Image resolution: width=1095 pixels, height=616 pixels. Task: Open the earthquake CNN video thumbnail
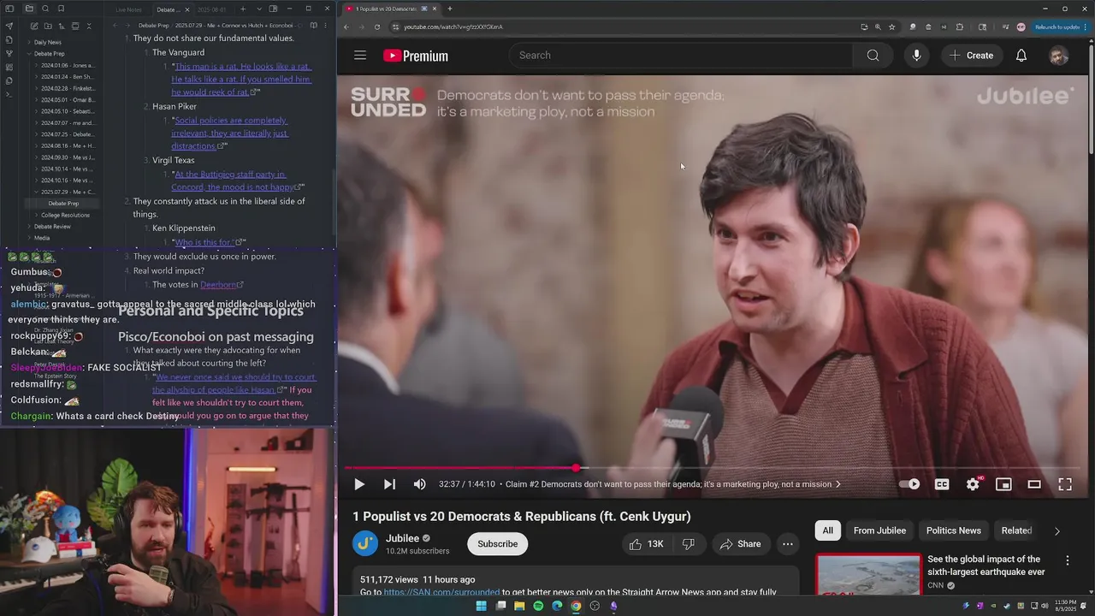[867, 575]
